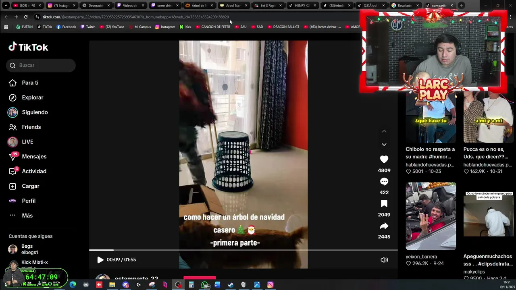Open CANCION DE PETER bookmark
The height and width of the screenshot is (290, 516).
click(213, 27)
